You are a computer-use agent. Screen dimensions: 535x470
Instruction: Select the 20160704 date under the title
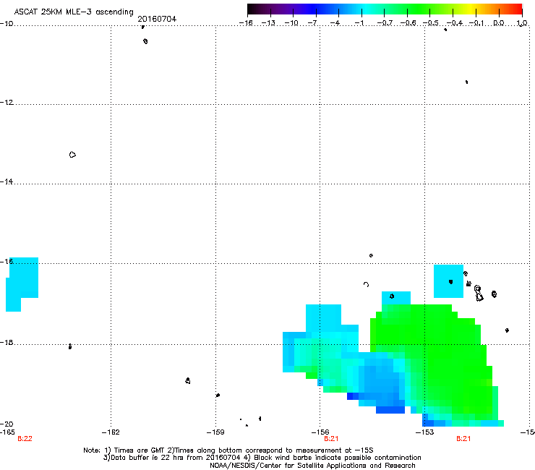tap(157, 19)
